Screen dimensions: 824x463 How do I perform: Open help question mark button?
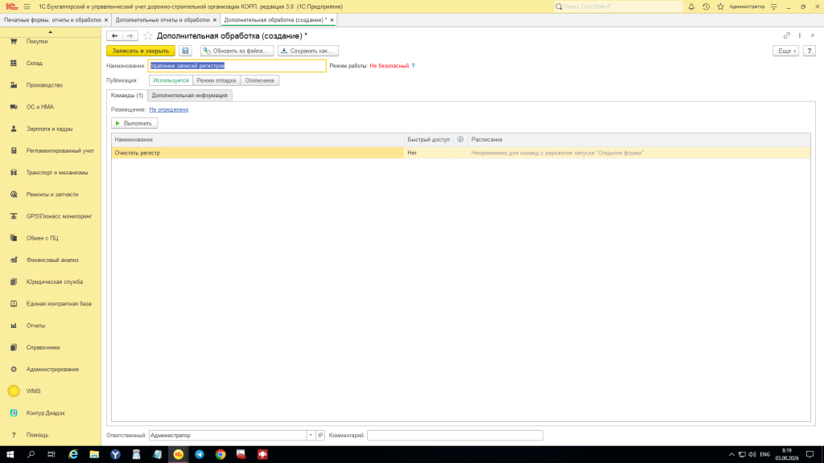point(810,51)
